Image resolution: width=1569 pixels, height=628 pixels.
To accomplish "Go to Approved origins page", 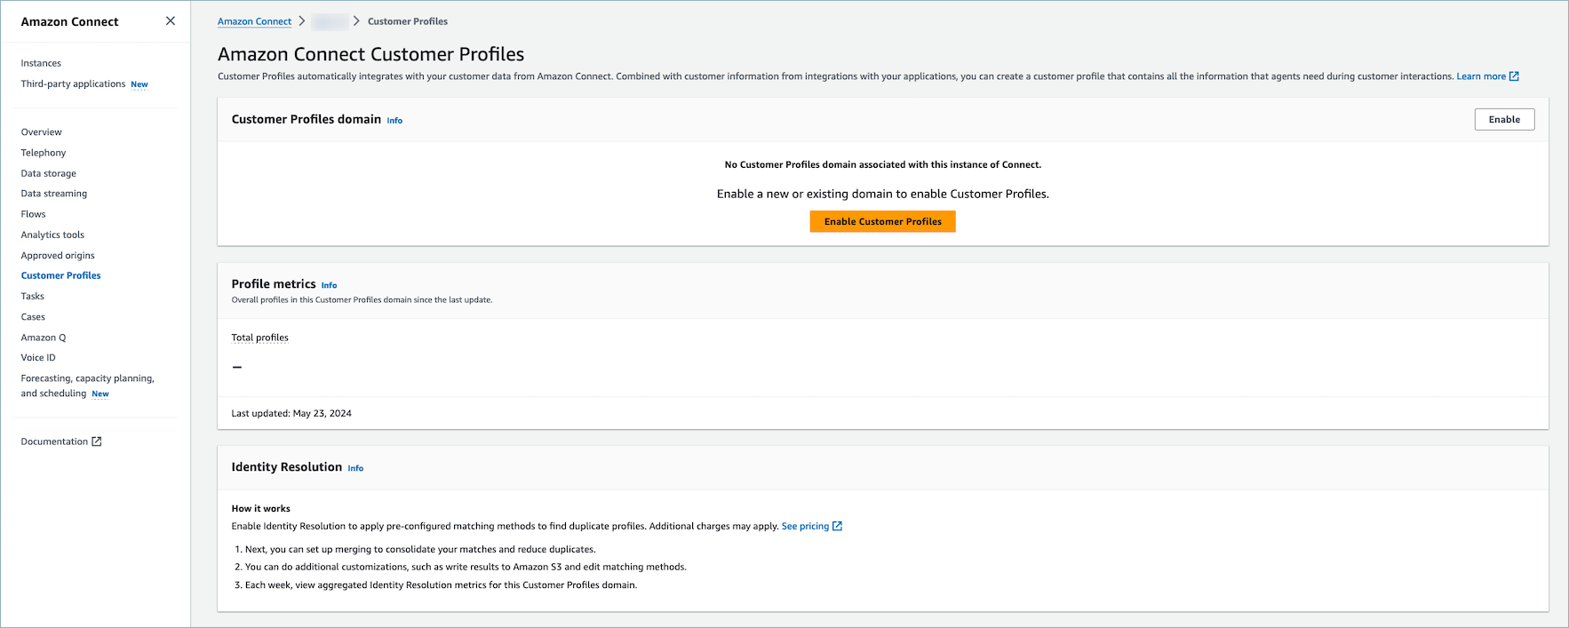I will [x=58, y=256].
